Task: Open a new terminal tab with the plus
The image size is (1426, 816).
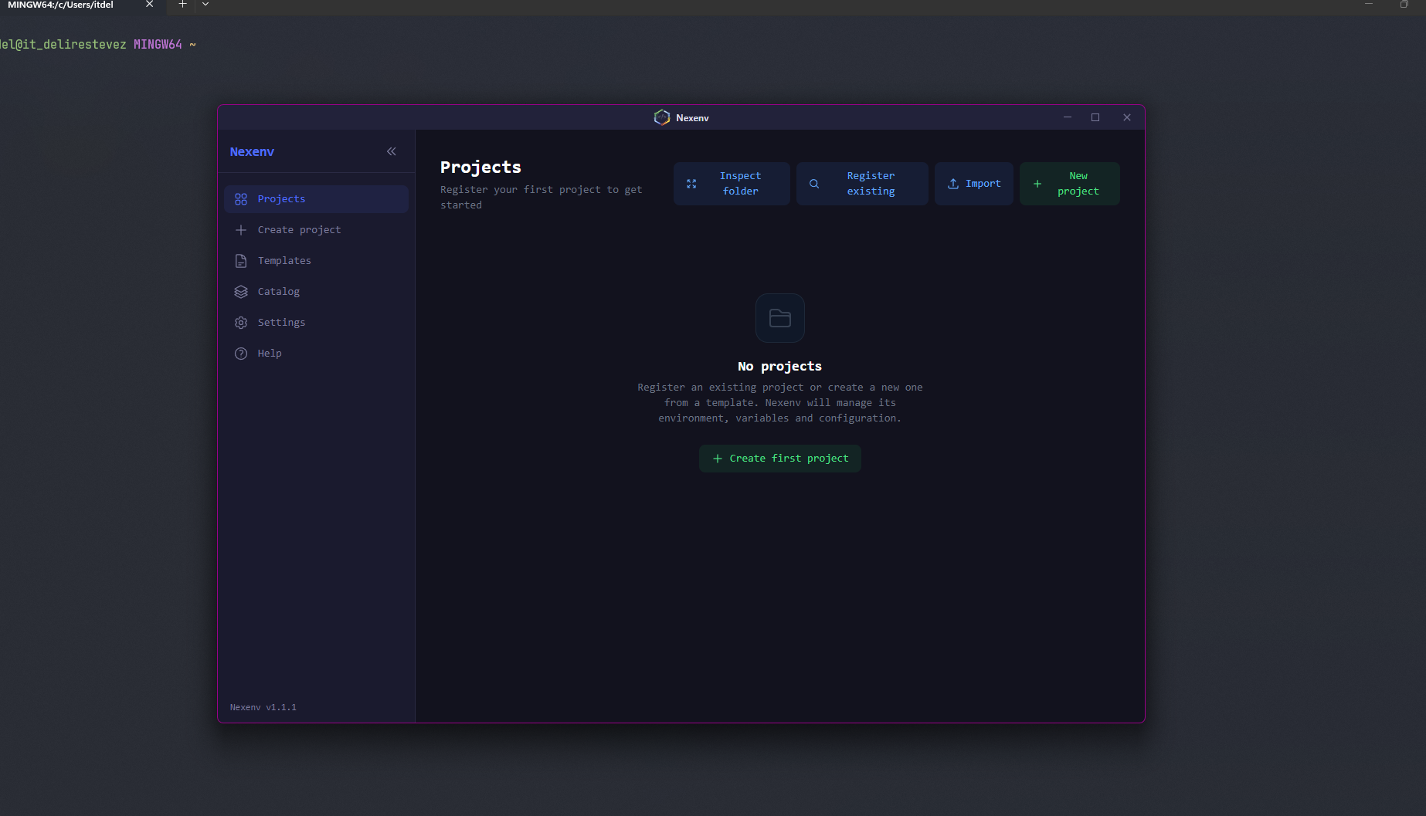Action: tap(183, 5)
